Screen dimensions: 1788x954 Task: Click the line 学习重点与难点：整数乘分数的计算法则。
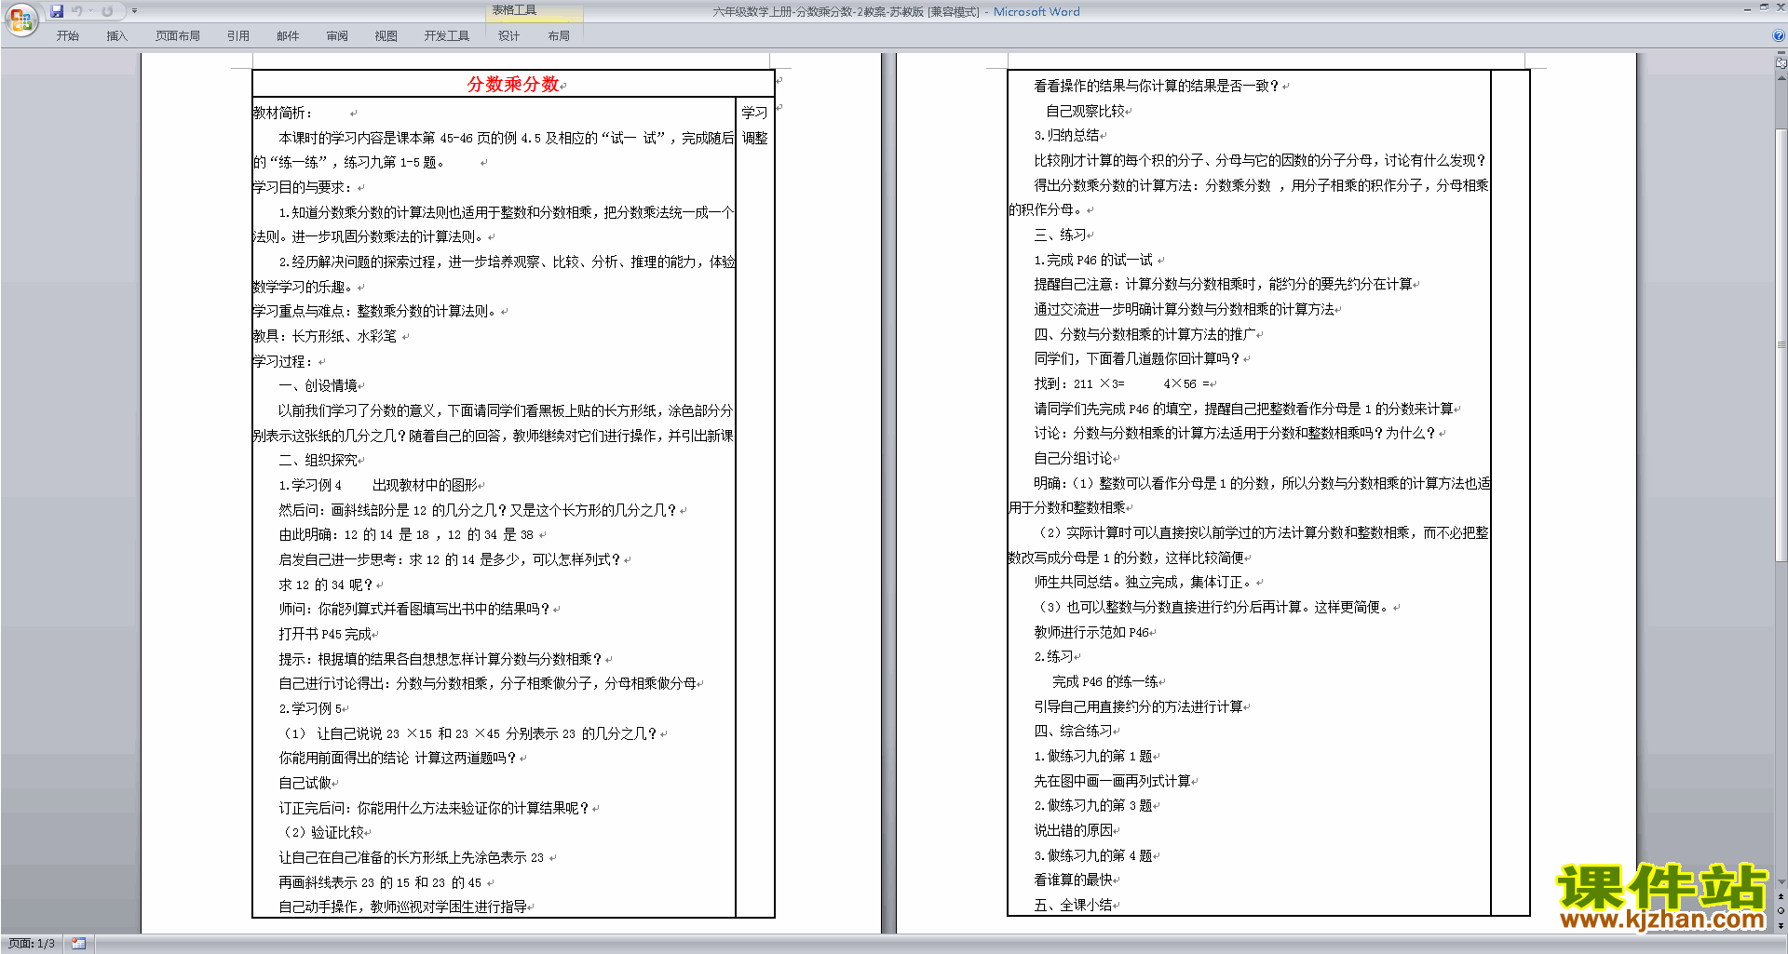pos(376,311)
